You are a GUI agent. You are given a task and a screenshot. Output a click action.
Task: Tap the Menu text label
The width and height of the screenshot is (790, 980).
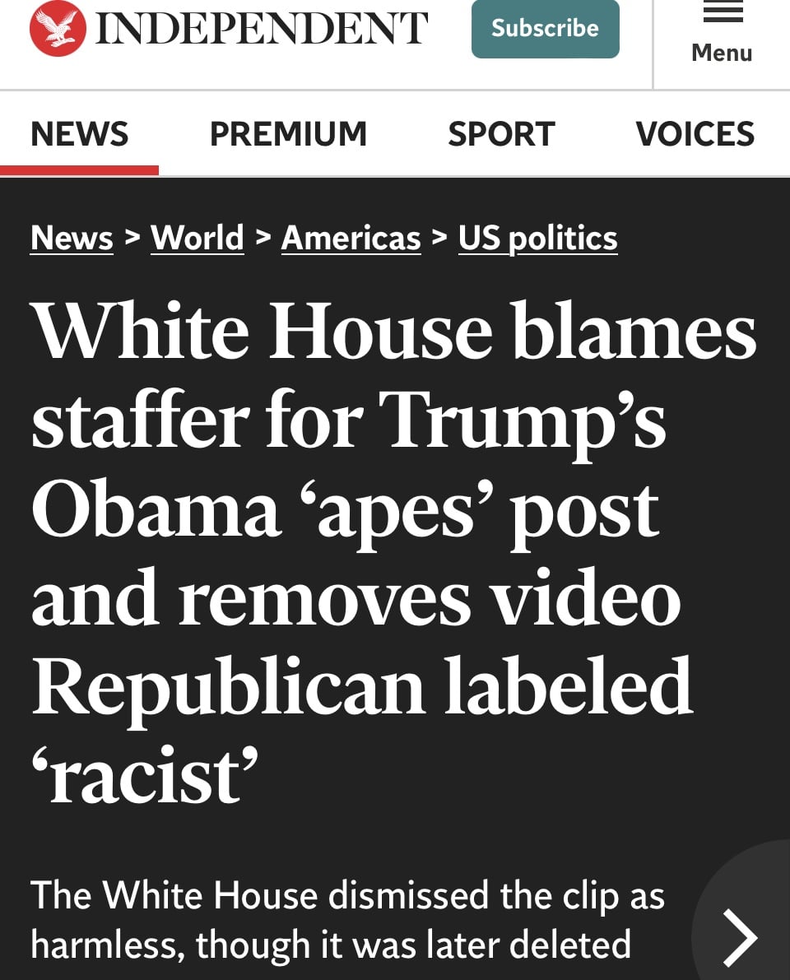(722, 53)
